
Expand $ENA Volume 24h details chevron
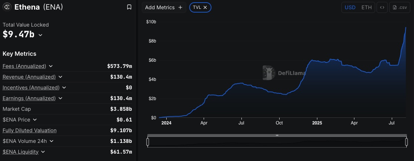tap(51, 141)
